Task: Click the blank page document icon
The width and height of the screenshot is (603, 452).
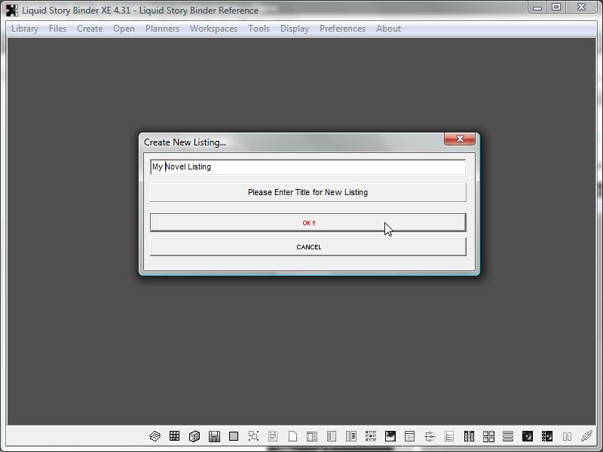Action: coord(292,436)
